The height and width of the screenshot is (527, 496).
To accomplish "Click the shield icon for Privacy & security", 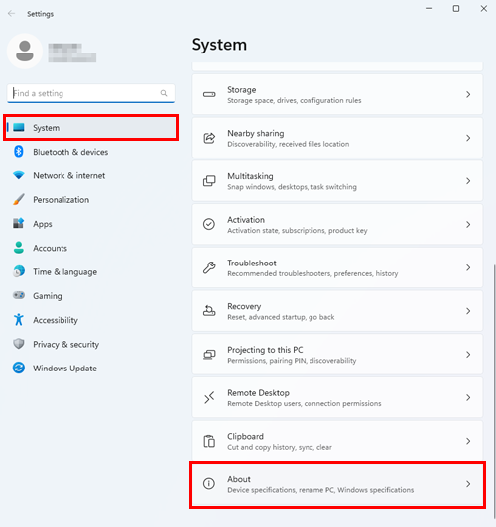I will (x=19, y=344).
